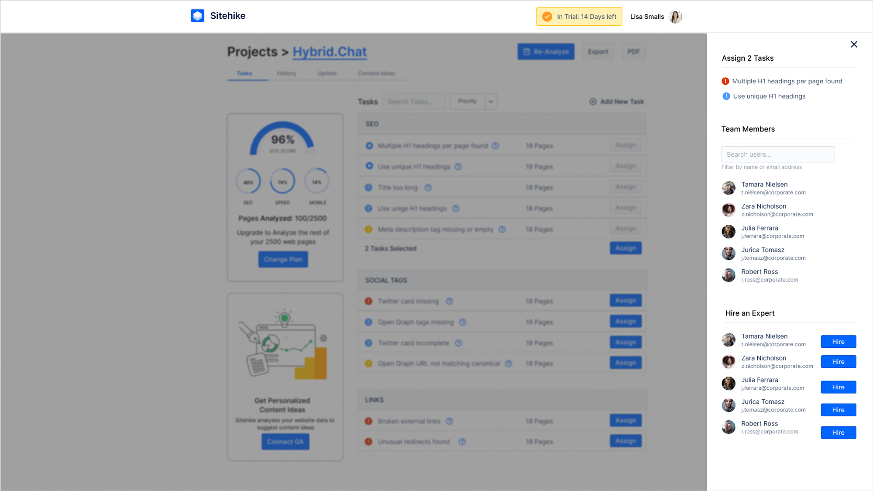Click help icon beside Open Graph tags missing
Image resolution: width=873 pixels, height=491 pixels.
point(462,322)
